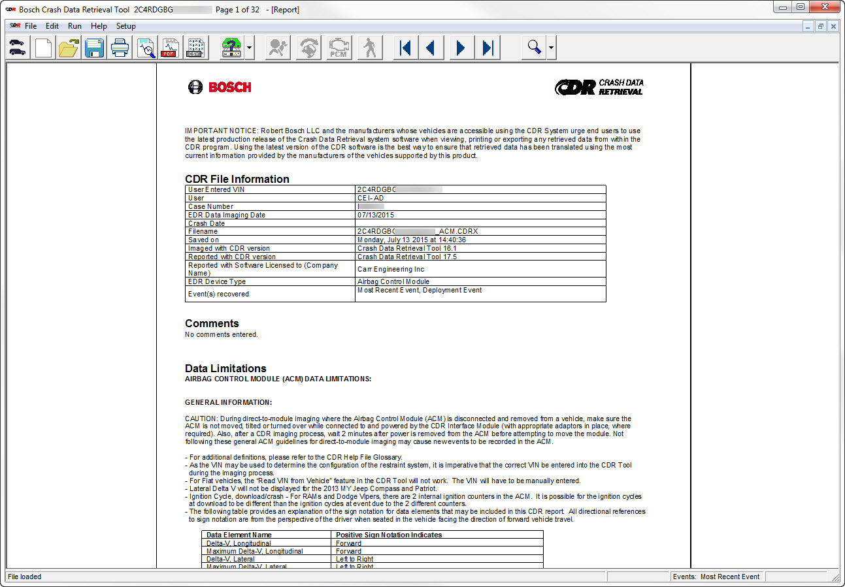
Task: Export the report to PDF
Action: click(170, 48)
